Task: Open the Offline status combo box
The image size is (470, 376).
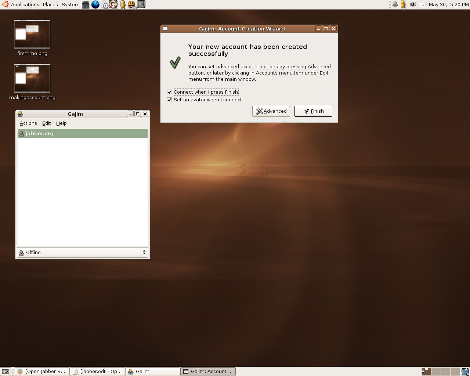Action: pyautogui.click(x=83, y=252)
